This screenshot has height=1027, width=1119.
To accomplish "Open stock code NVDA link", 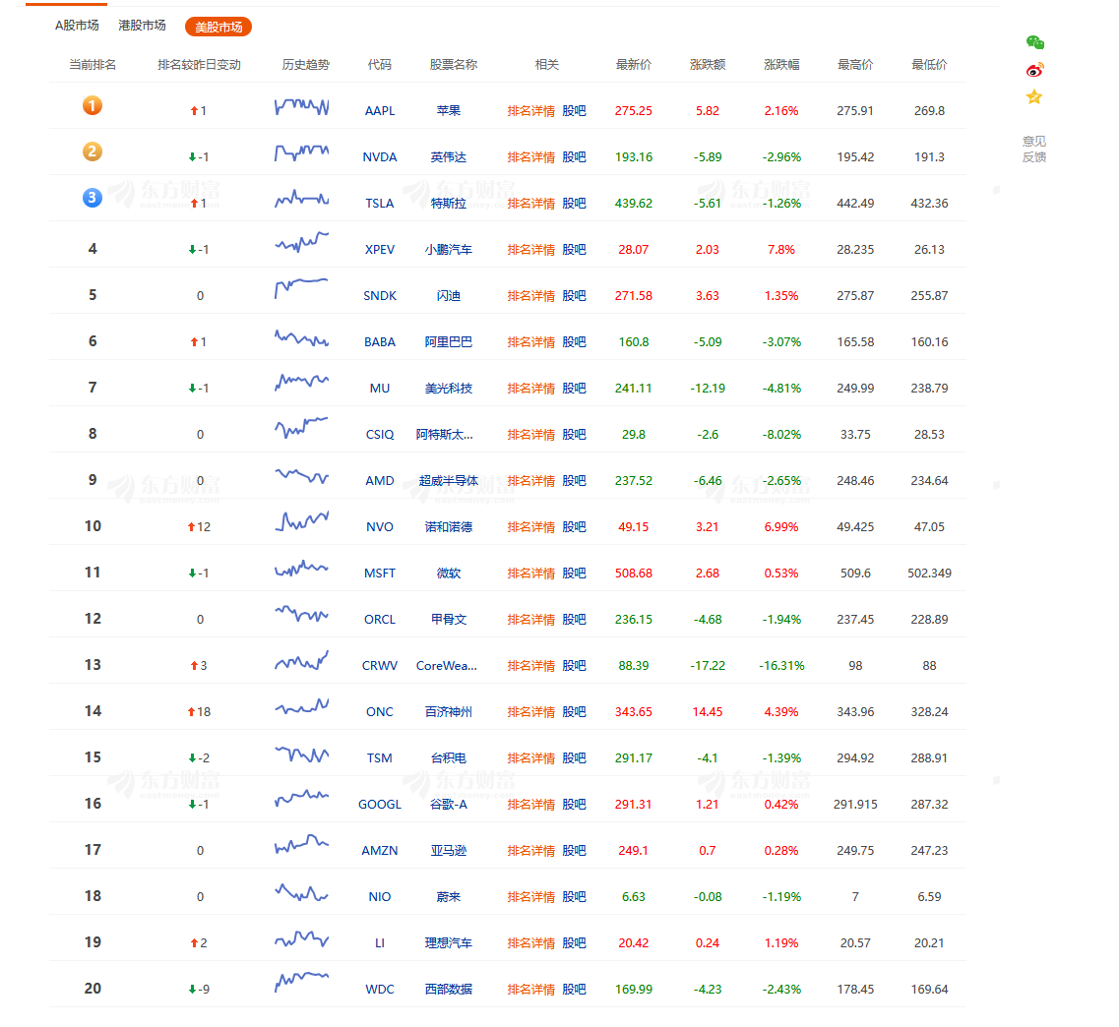I will click(380, 157).
